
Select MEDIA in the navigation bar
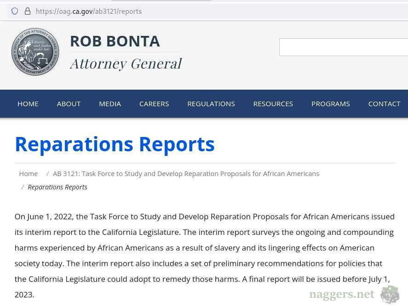(x=110, y=104)
